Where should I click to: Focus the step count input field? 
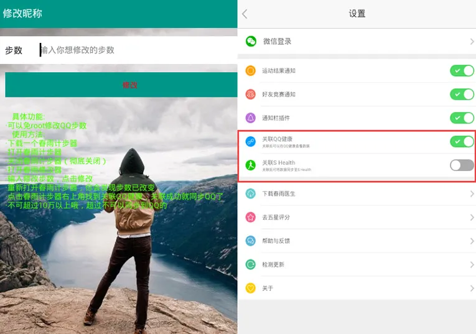[x=138, y=50]
